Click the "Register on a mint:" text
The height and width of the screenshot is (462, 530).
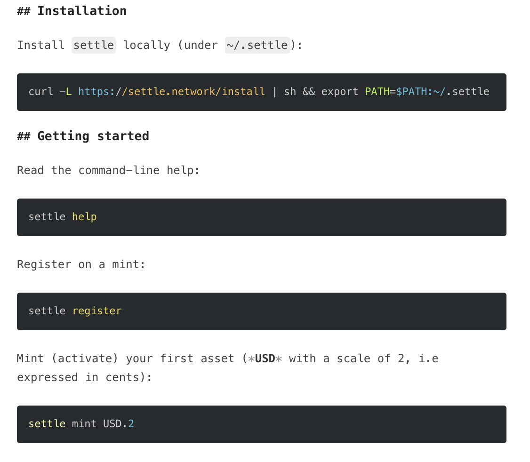point(81,264)
